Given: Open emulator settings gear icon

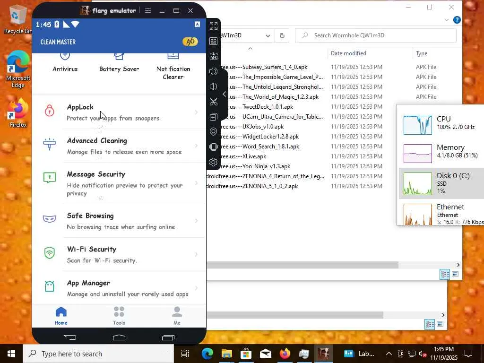Looking at the screenshot, I should point(213,162).
